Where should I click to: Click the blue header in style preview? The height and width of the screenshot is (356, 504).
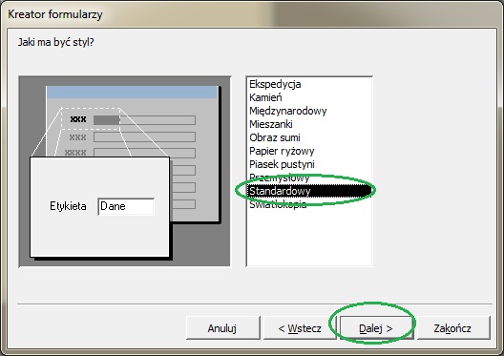132,92
